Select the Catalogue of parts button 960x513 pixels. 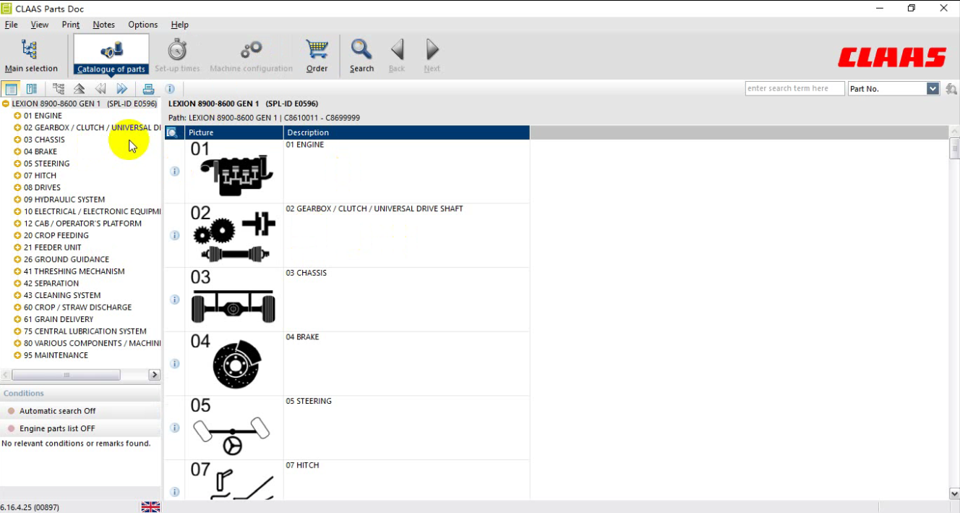[111, 55]
